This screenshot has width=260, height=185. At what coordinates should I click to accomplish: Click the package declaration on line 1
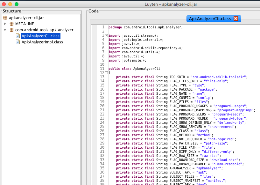tap(145, 27)
